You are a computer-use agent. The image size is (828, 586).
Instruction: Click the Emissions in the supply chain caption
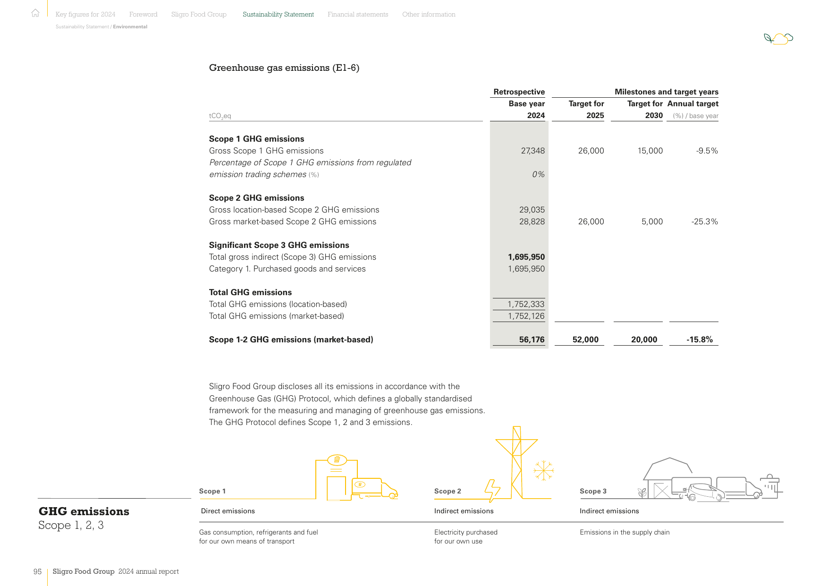point(625,532)
